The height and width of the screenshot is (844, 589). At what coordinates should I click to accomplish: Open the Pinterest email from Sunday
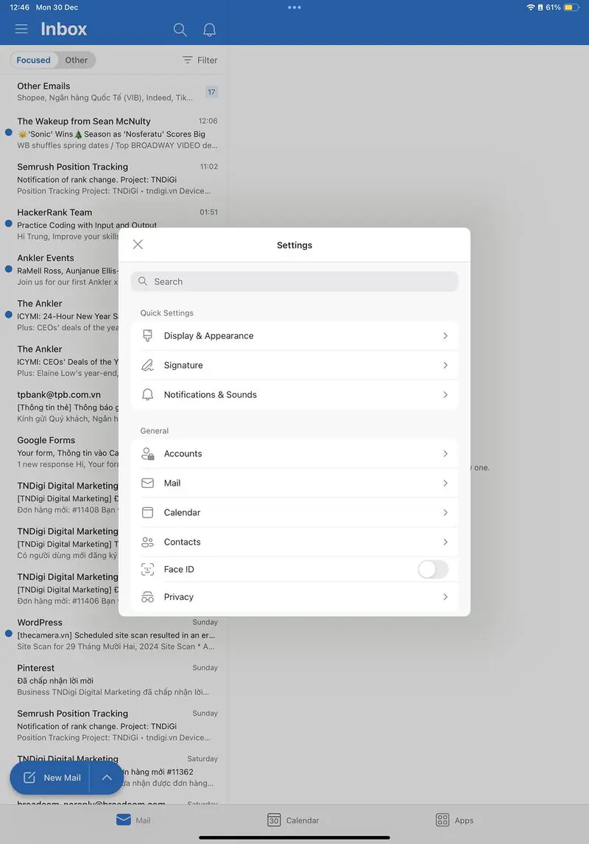tap(113, 680)
